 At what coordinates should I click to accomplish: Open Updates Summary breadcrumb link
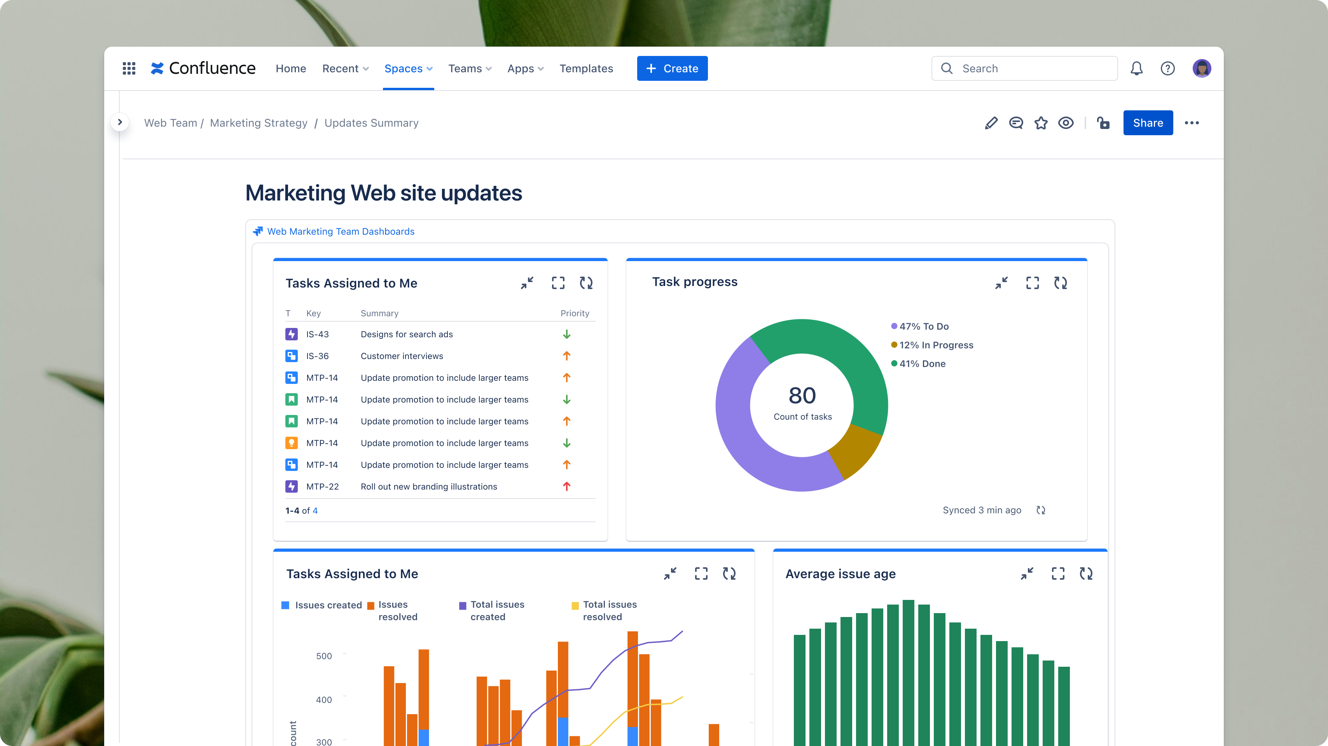click(371, 123)
